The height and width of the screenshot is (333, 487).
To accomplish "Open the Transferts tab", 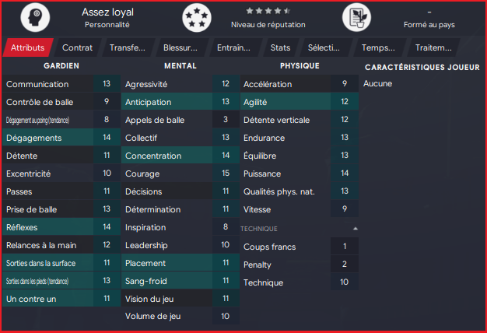I will coord(127,47).
